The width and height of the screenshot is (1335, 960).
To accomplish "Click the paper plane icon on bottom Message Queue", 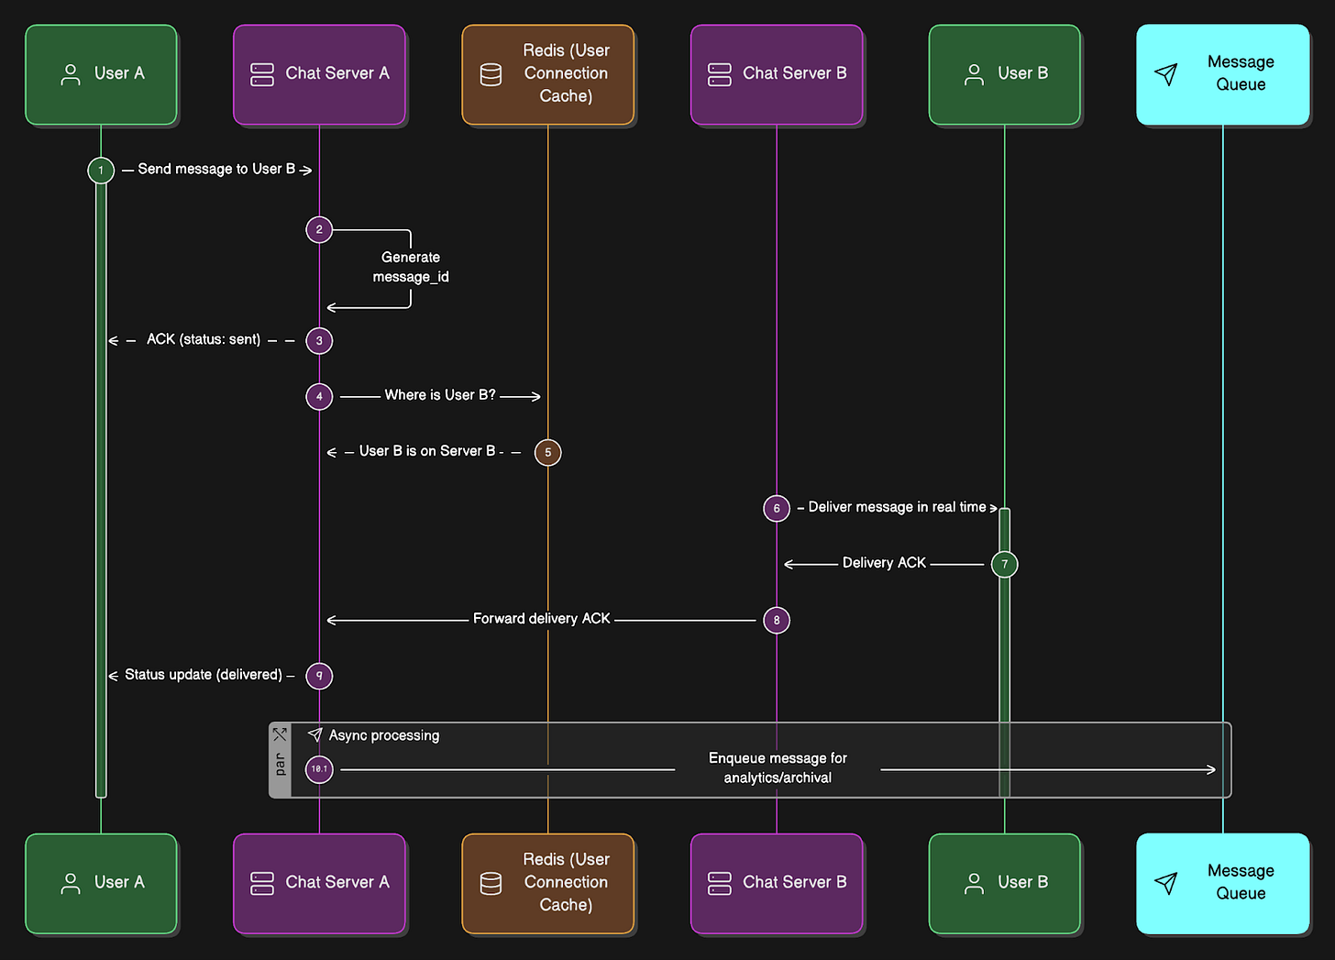I will pyautogui.click(x=1166, y=883).
